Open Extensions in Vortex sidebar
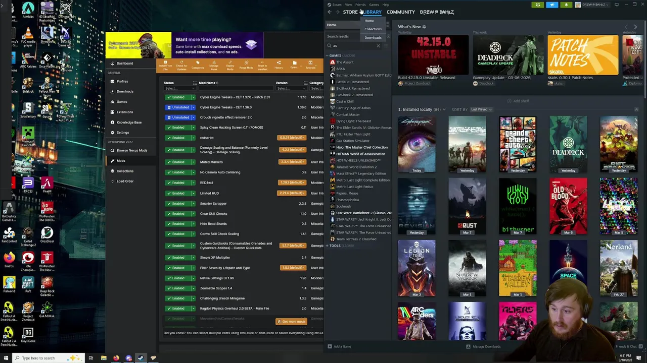Screen dimensions: 647x363 [x=131, y=112]
